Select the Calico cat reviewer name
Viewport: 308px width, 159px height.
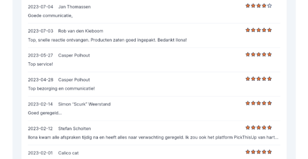[68, 153]
